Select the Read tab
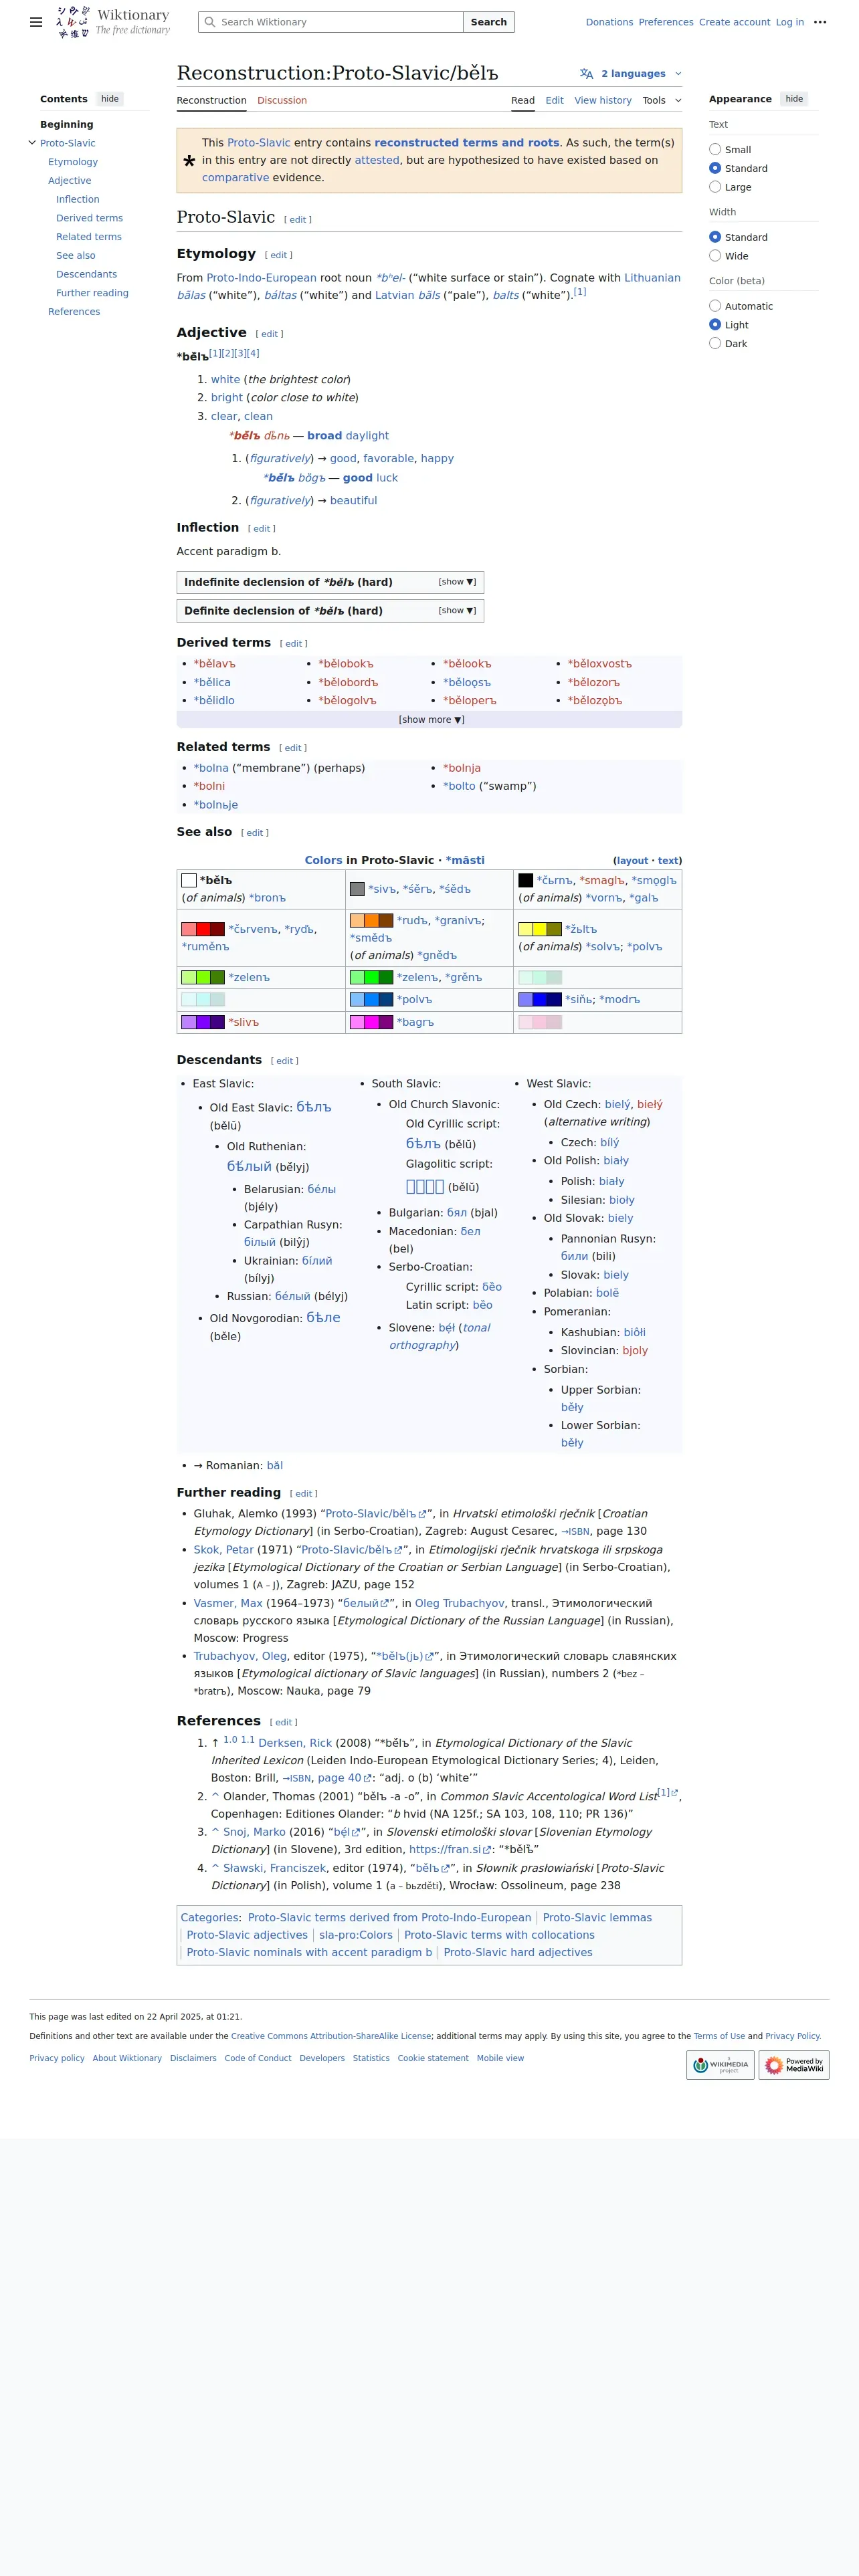Viewport: 859px width, 2576px height. pos(523,100)
